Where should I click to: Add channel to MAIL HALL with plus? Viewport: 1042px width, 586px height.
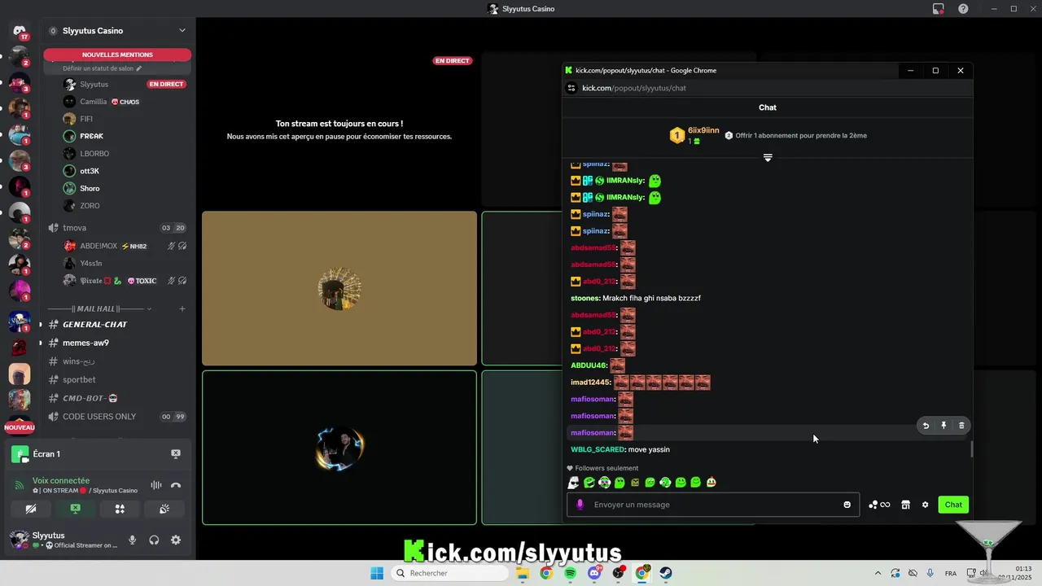182,308
